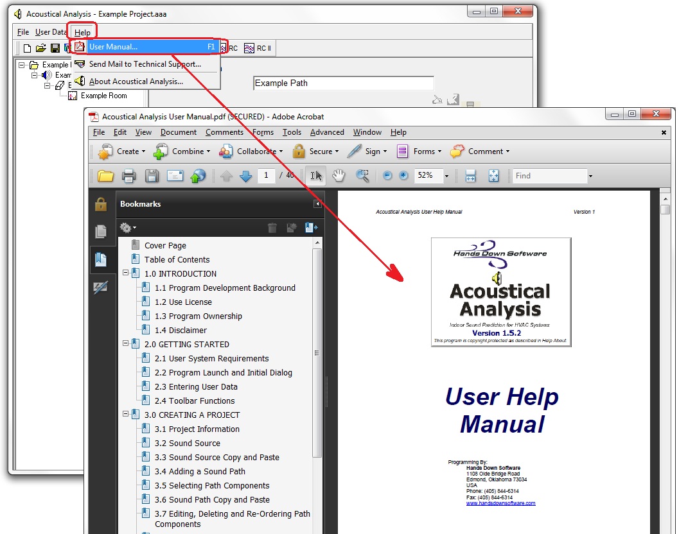Click the Fit Page icon
Viewport: 679px width, 534px height.
click(493, 176)
